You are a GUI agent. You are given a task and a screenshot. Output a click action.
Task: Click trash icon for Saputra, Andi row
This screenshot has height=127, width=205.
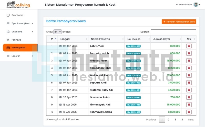(x=189, y=83)
